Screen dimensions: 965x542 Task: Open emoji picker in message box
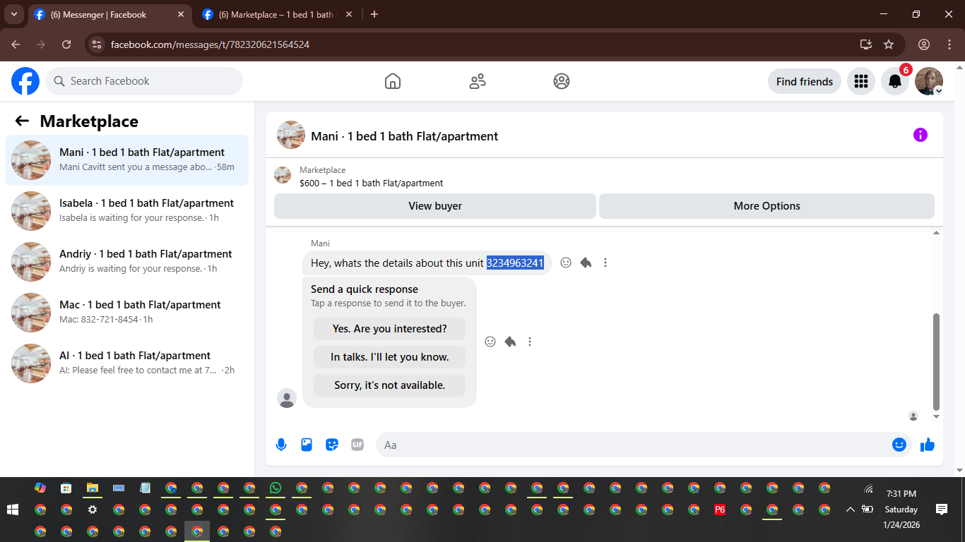(x=899, y=445)
